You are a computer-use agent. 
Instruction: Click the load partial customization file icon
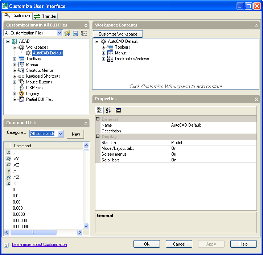67,33
